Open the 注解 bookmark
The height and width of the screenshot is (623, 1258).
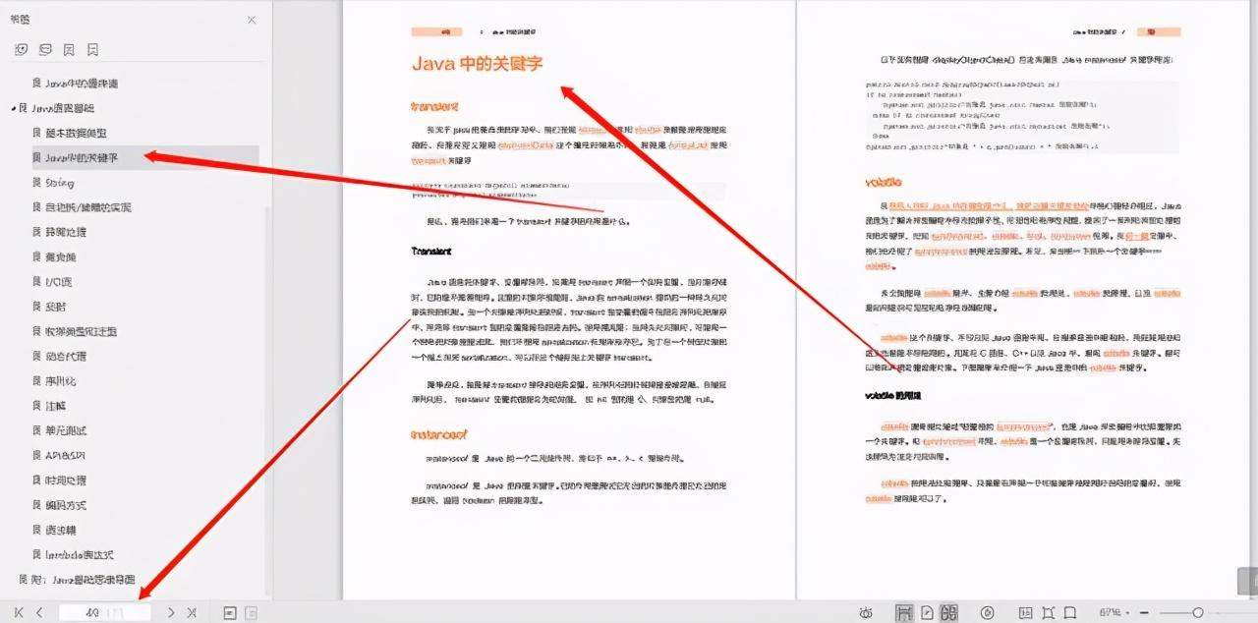55,405
